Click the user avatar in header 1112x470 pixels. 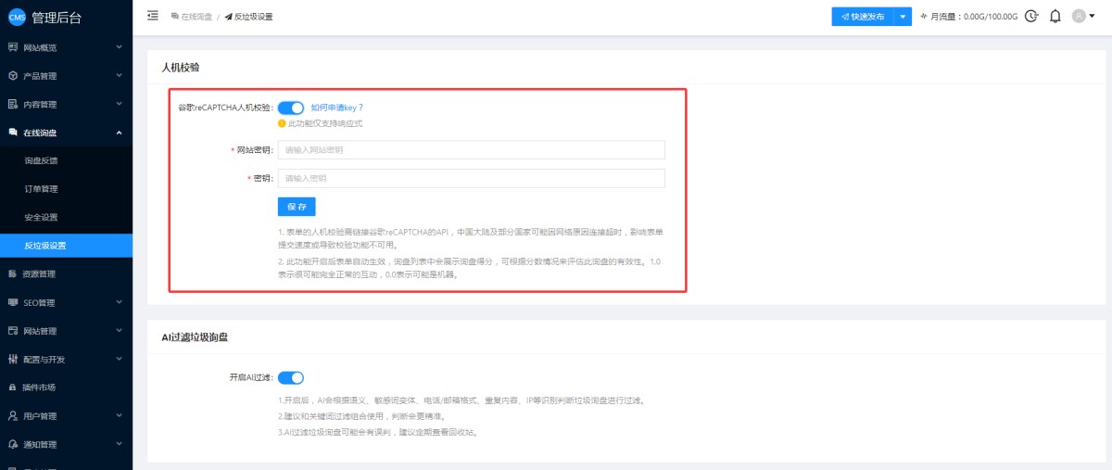pos(1079,17)
